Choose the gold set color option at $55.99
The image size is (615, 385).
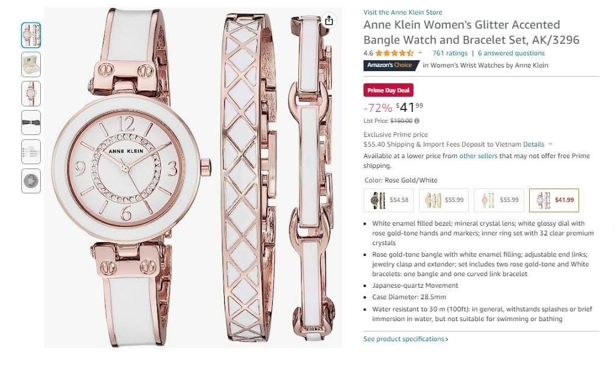coord(443,199)
